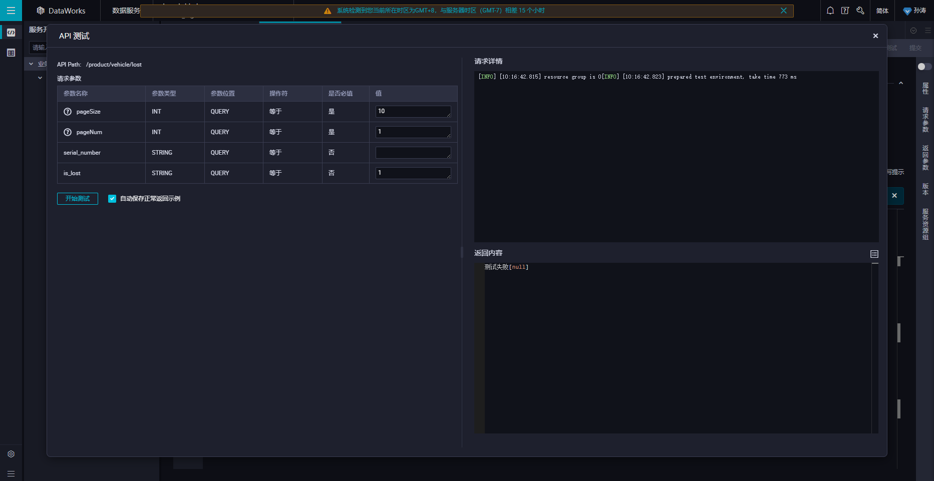Click the format icon above 返回内容
934x481 pixels.
(874, 254)
